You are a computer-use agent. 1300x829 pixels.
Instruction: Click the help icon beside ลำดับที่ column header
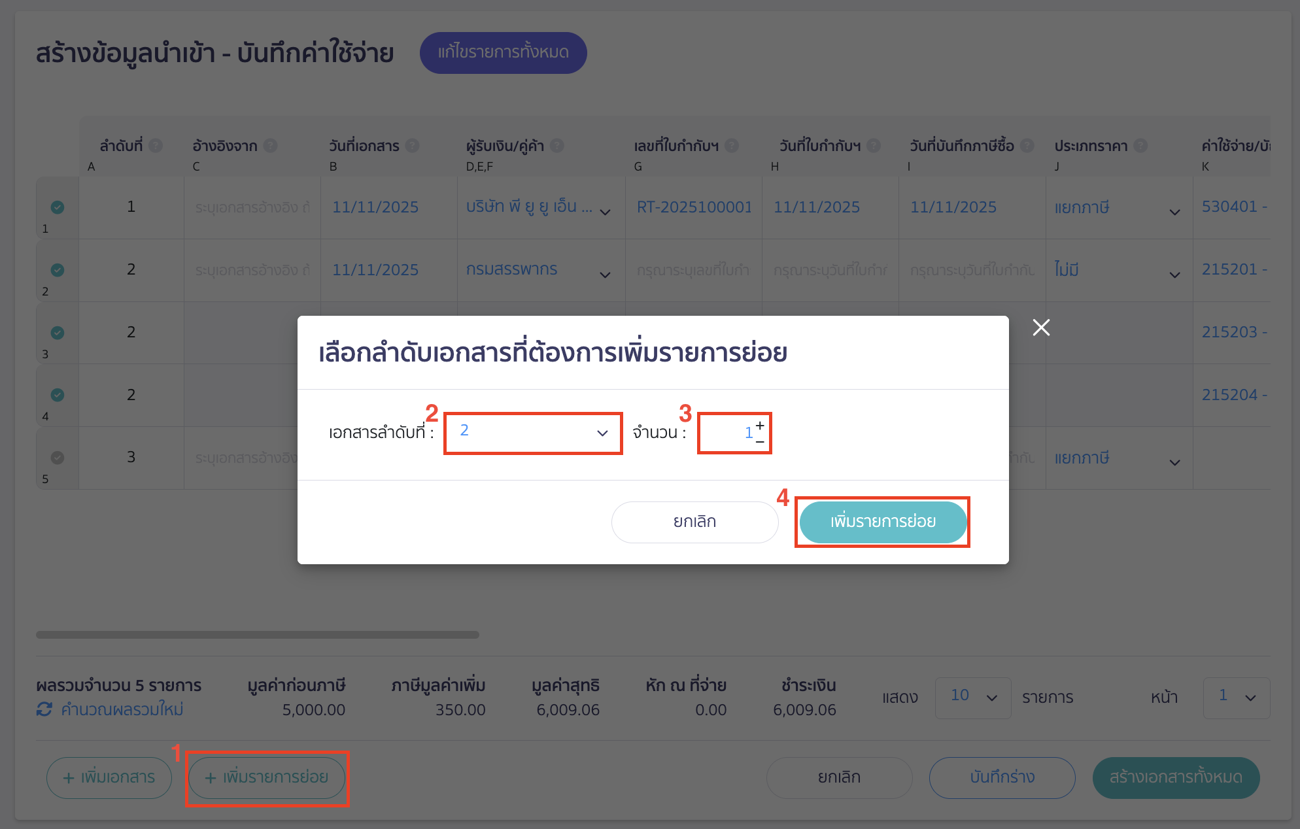(157, 146)
